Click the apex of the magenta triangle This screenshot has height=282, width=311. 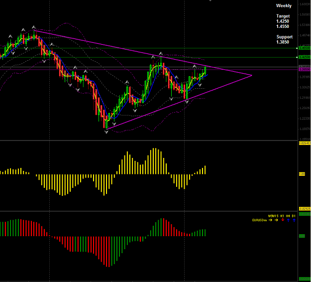pyautogui.click(x=252, y=75)
